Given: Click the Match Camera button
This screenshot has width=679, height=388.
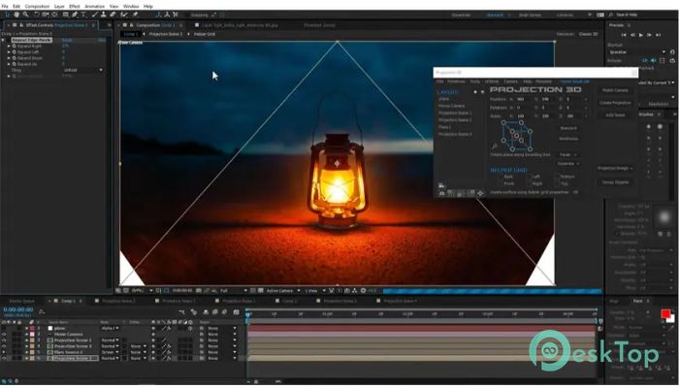Looking at the screenshot, I should pyautogui.click(x=615, y=90).
